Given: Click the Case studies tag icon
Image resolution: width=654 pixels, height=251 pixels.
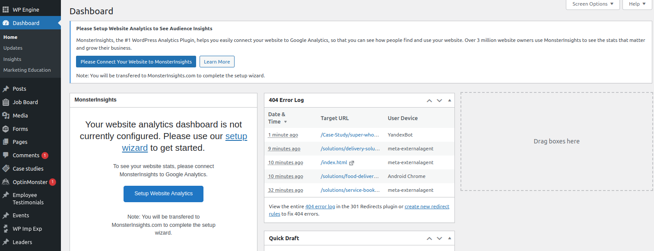Looking at the screenshot, I should coord(6,168).
